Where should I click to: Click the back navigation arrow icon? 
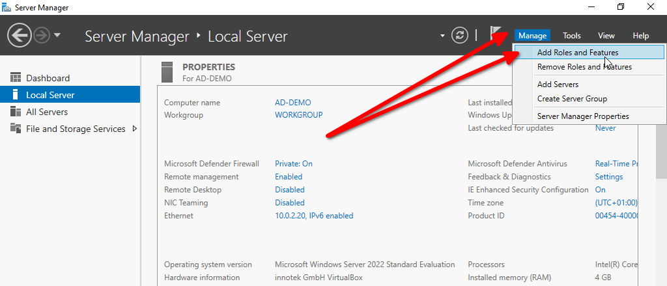click(x=20, y=35)
